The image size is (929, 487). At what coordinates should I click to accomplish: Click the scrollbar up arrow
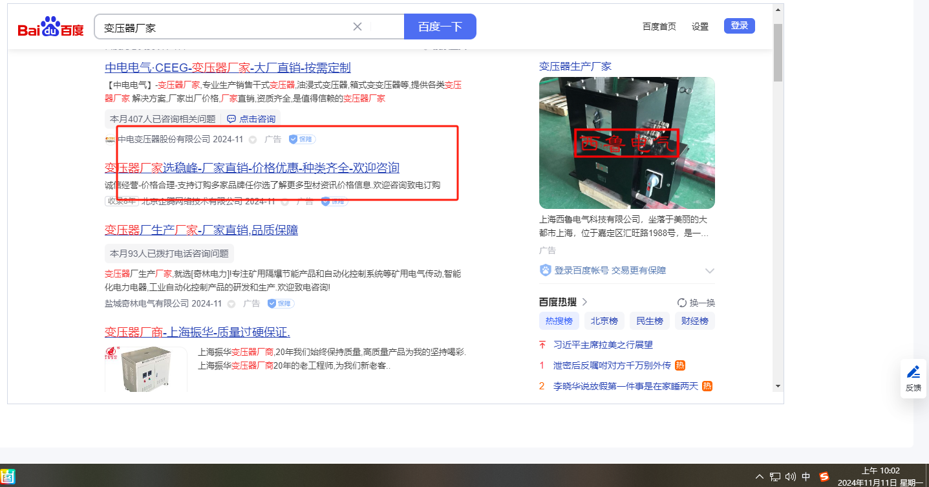click(x=778, y=9)
